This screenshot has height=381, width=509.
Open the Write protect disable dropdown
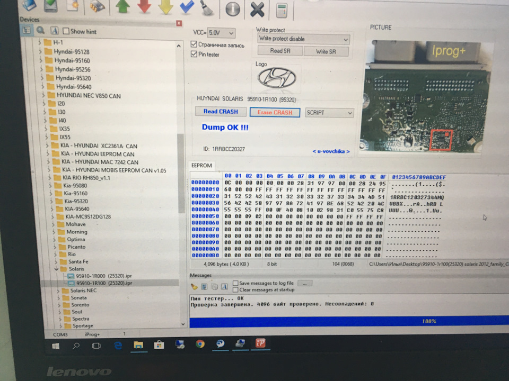(x=303, y=39)
